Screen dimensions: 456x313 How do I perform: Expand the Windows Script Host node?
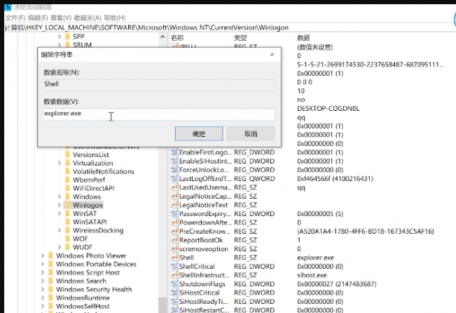pyautogui.click(x=42, y=272)
